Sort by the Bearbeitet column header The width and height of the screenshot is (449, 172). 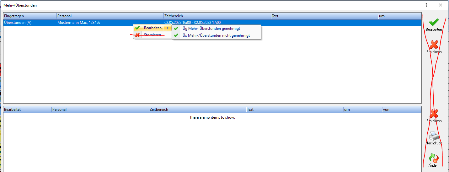pyautogui.click(x=27, y=110)
